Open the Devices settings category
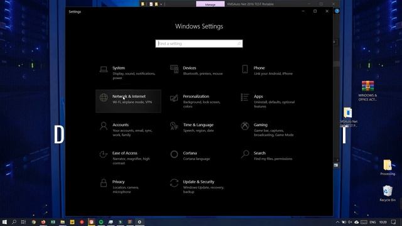Image resolution: width=402 pixels, height=226 pixels. [199, 73]
